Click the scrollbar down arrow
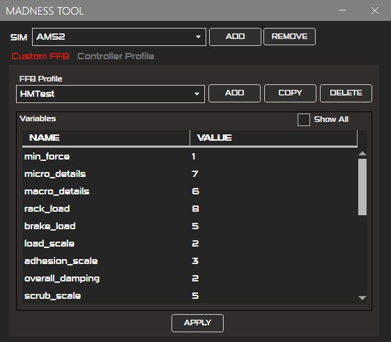Viewport: 391px width, 342px height. (x=362, y=297)
